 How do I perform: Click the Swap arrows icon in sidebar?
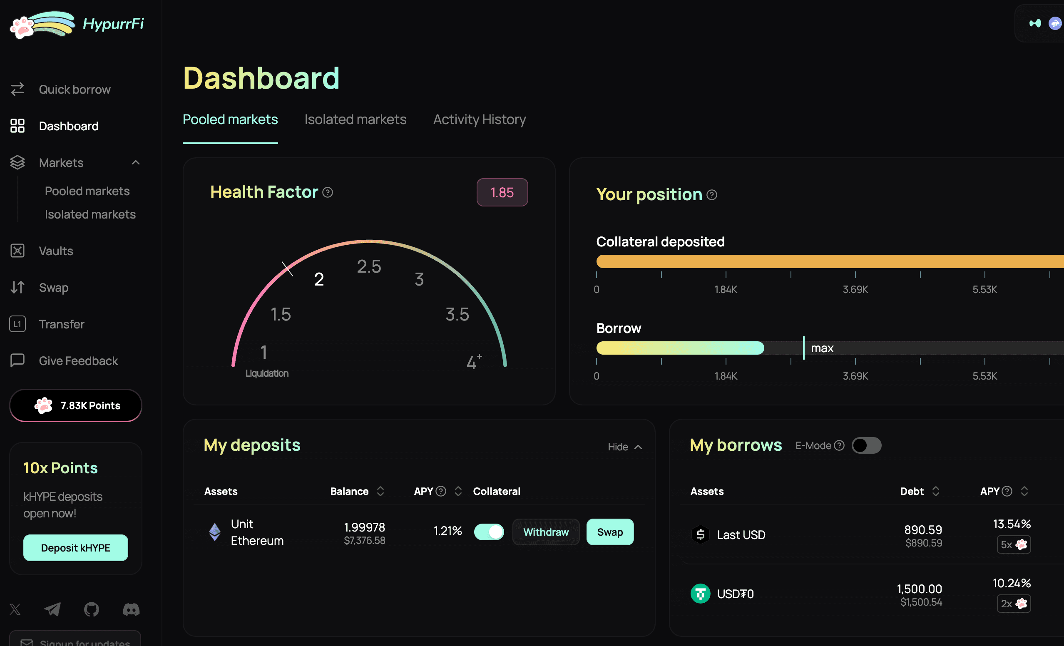coord(17,288)
